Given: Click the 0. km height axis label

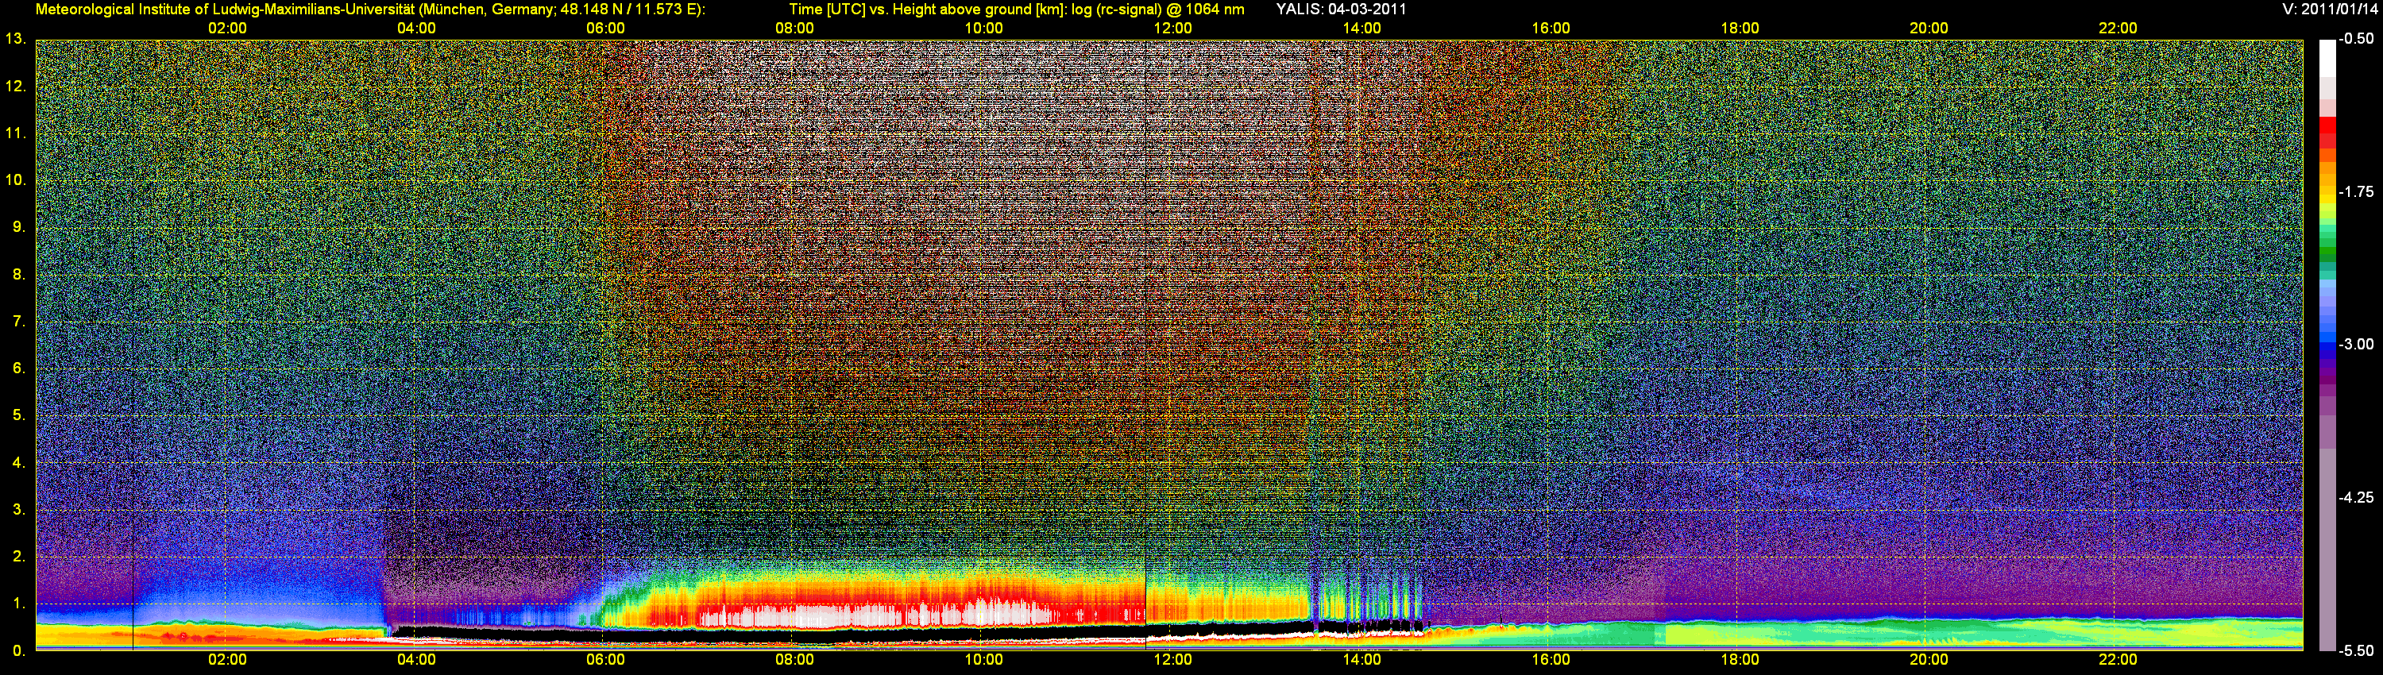Looking at the screenshot, I should click(18, 651).
